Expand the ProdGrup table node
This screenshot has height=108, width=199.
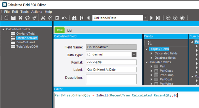151,75
